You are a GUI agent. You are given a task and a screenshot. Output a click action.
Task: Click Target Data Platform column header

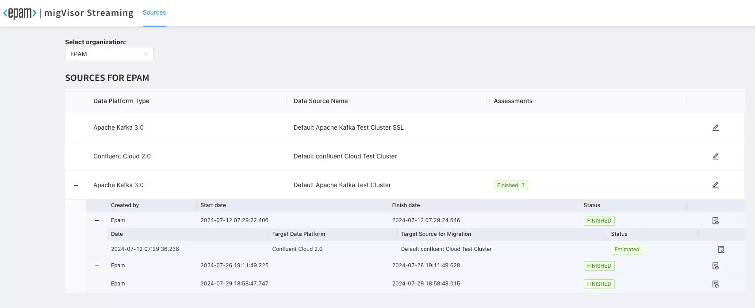click(299, 234)
